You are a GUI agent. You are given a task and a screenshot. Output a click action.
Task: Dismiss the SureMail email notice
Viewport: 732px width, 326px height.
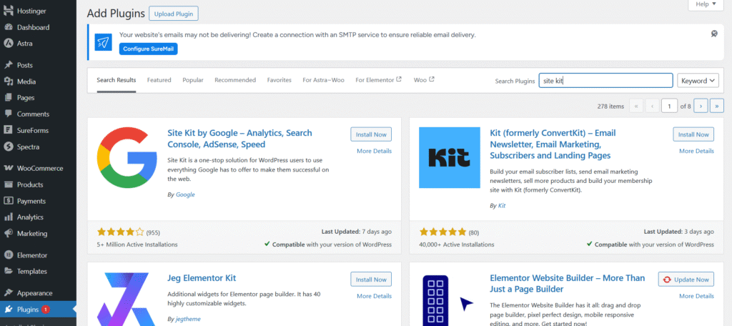[714, 34]
